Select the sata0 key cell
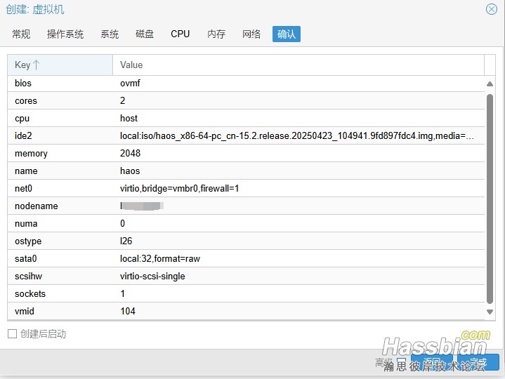 [x=60, y=259]
